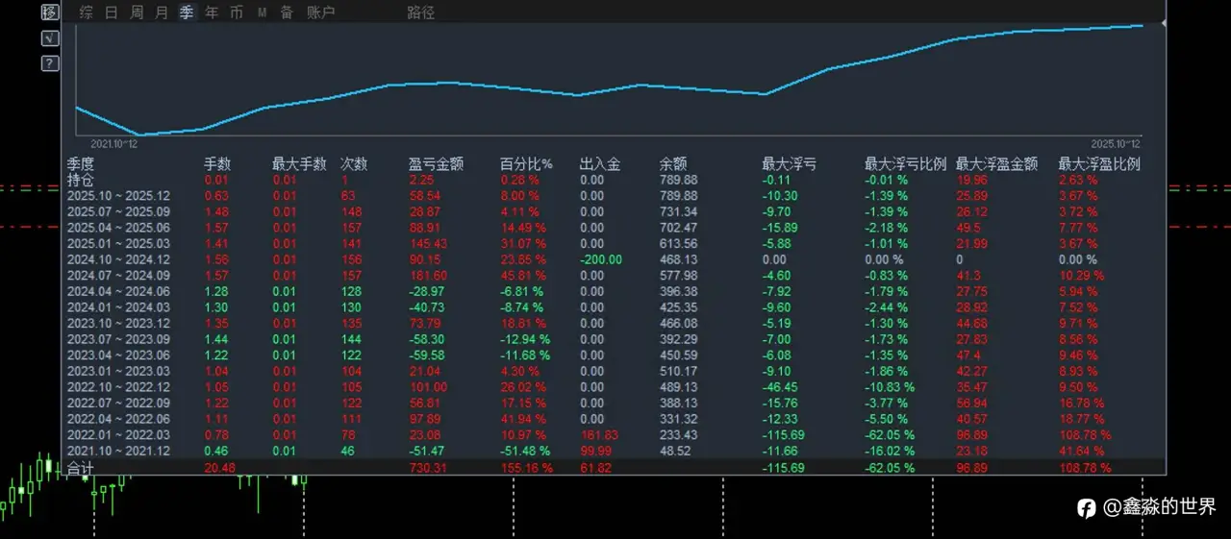Click the 路径 path label
This screenshot has height=539, width=1231.
click(420, 12)
